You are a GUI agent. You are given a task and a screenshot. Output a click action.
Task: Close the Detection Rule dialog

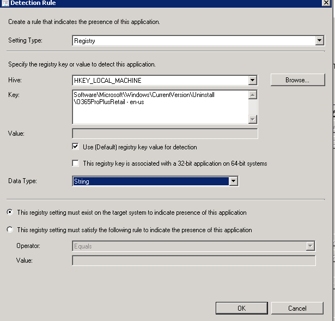(x=326, y=3)
